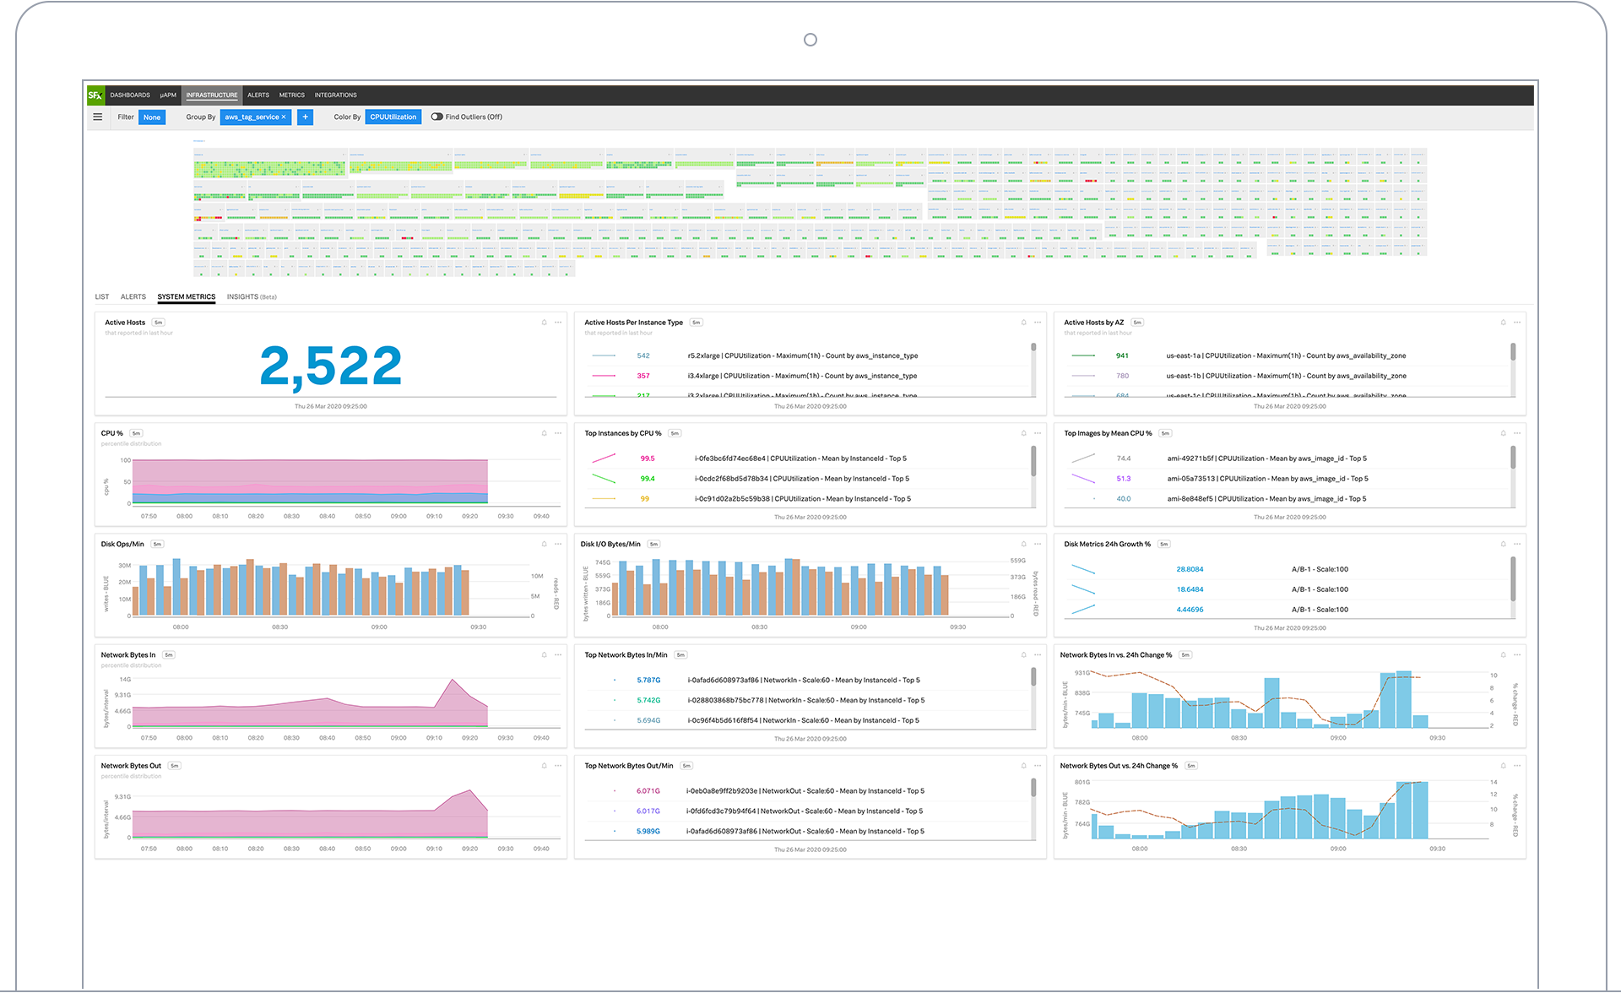Click the bell icon on Active Hosts by AZ
This screenshot has width=1621, height=993.
(x=1504, y=323)
